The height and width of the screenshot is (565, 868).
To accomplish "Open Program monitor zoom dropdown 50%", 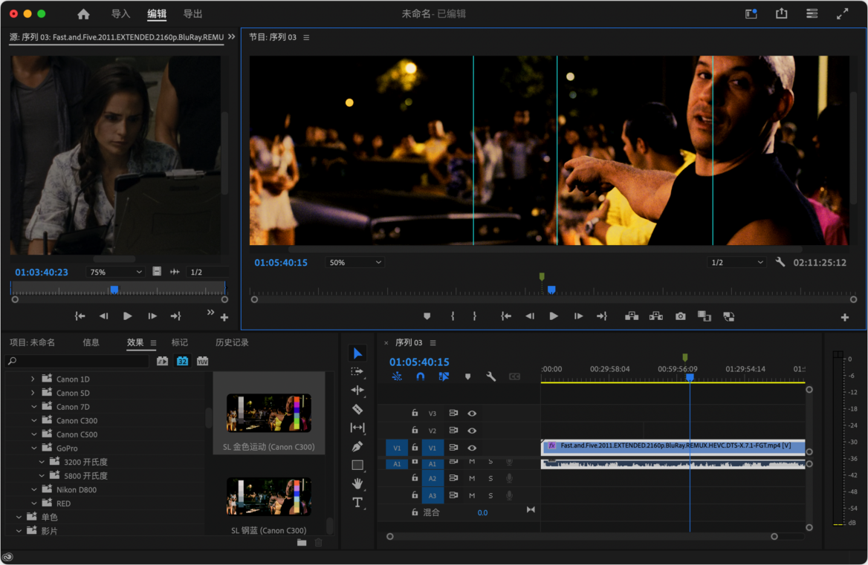I will (x=354, y=262).
